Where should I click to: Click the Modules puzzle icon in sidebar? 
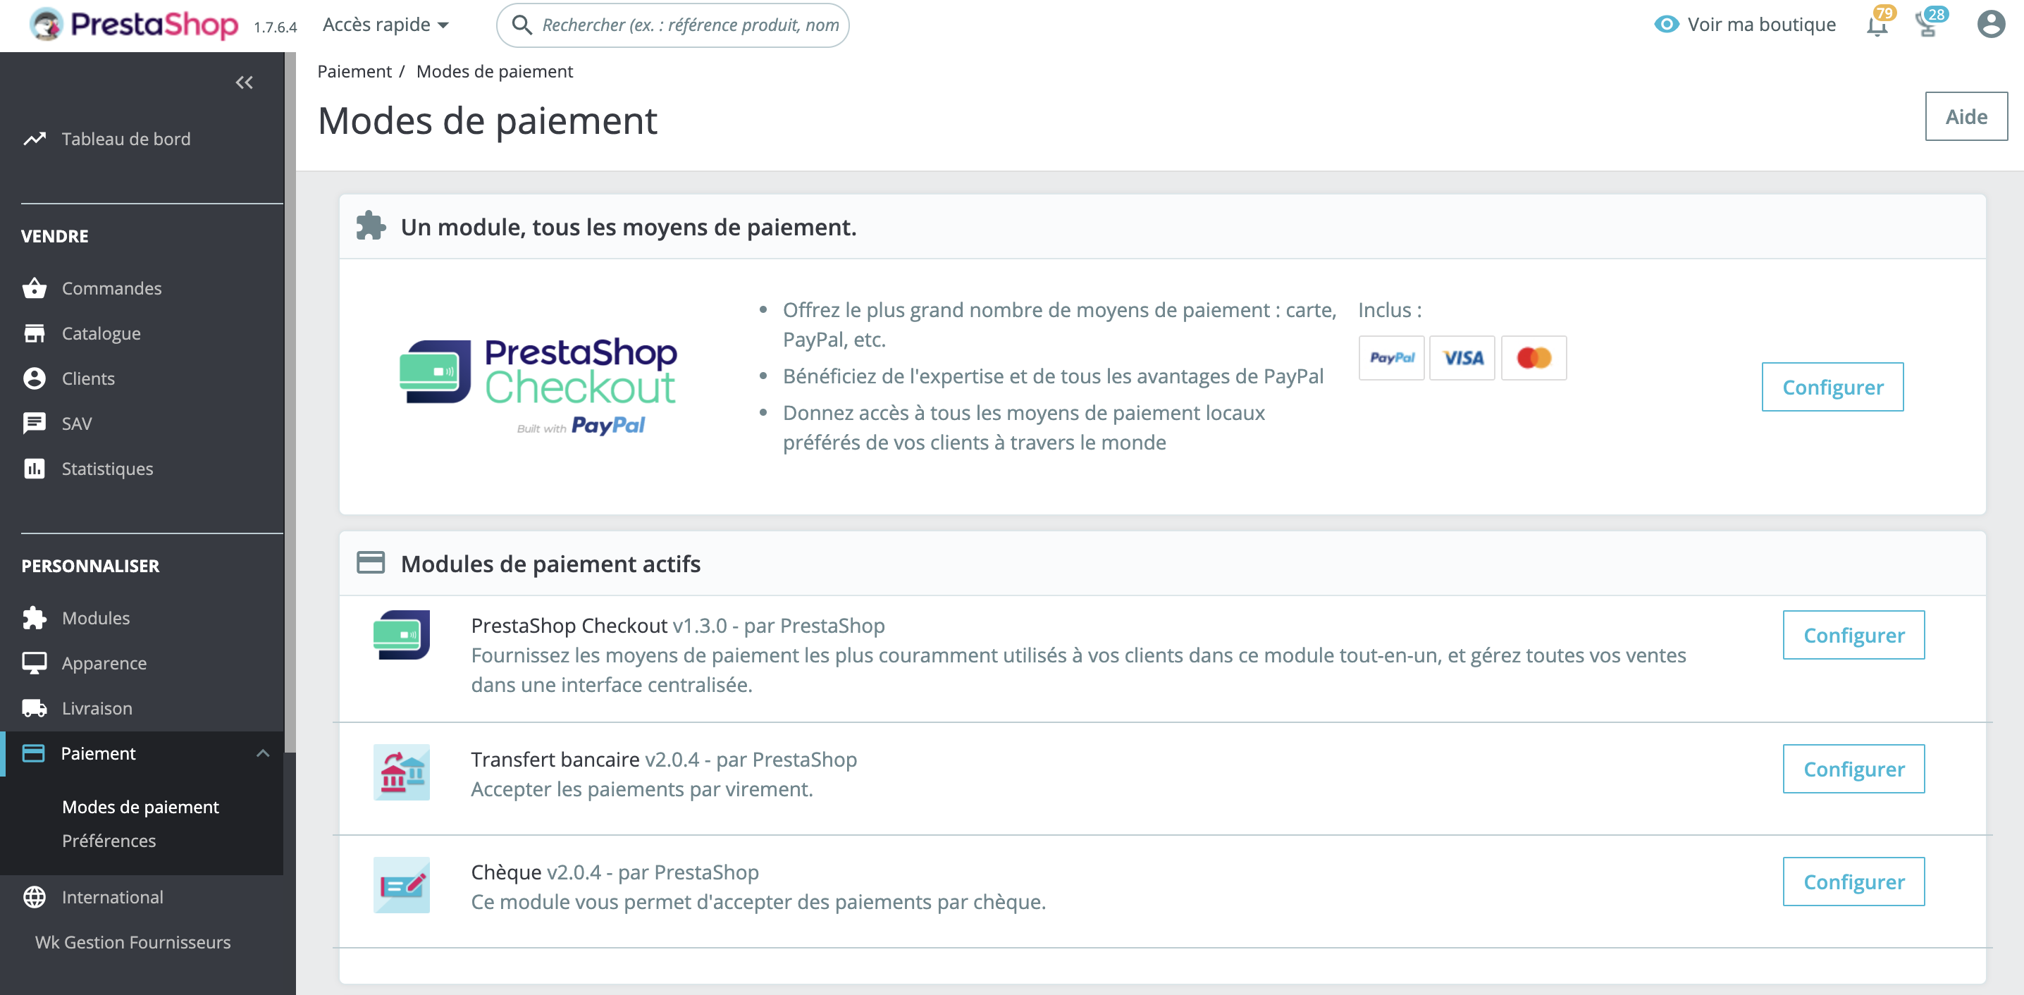pos(35,618)
